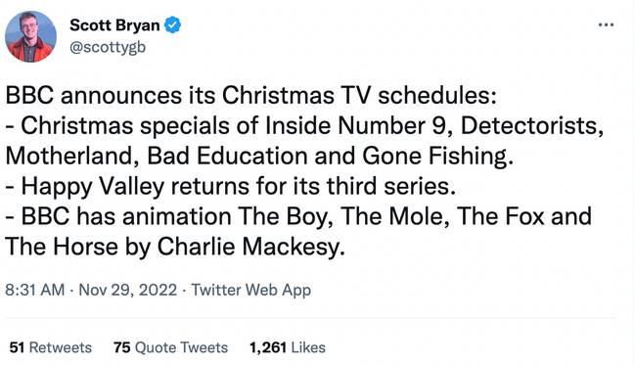The image size is (634, 366).
Task: Click the line 'BBC announces its Christmas TV schedules'
Action: tap(250, 96)
